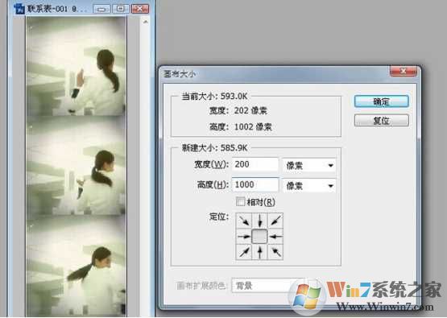Select the bottom-left anchor arrow
This screenshot has height=318, width=447.
tap(244, 252)
